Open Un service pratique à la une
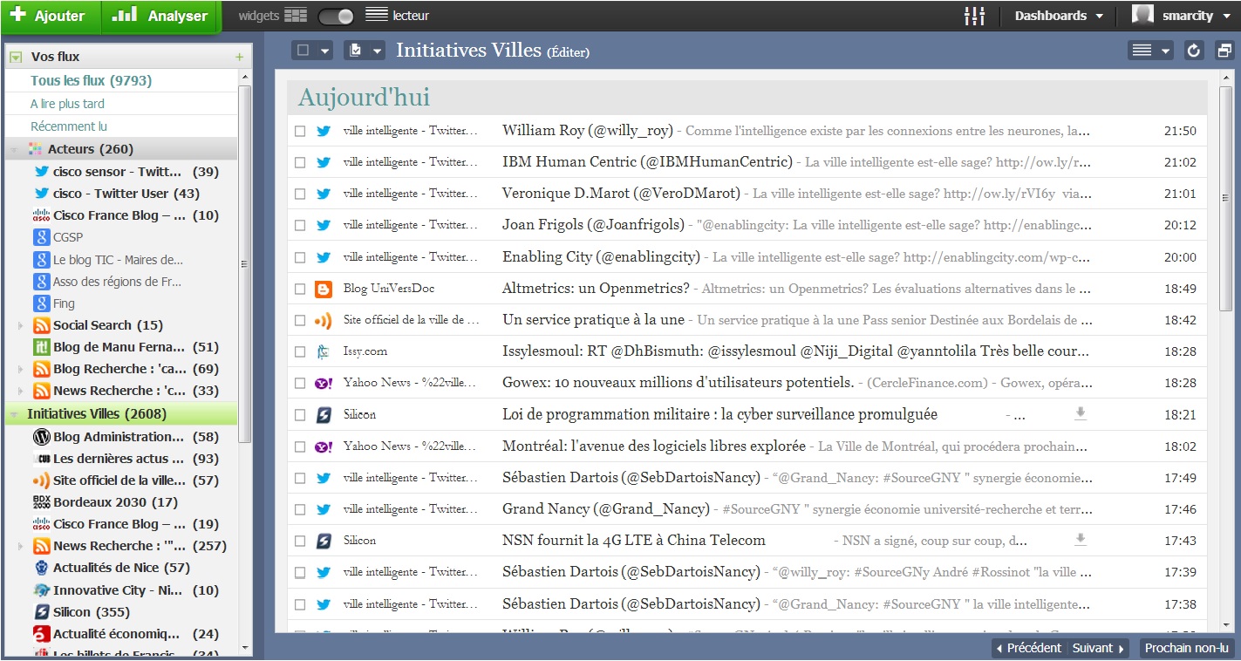1241x661 pixels. pos(593,320)
